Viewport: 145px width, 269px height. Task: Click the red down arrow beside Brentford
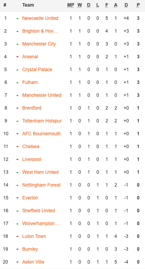[x=17, y=108]
